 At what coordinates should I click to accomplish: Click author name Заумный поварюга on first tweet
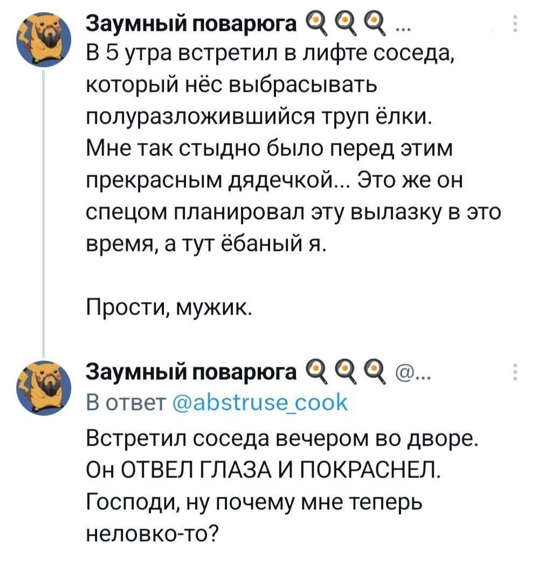190,25
